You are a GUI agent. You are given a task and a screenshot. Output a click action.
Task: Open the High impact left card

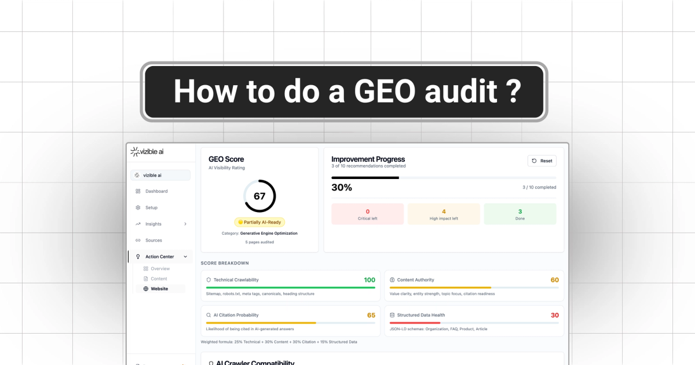click(x=444, y=214)
